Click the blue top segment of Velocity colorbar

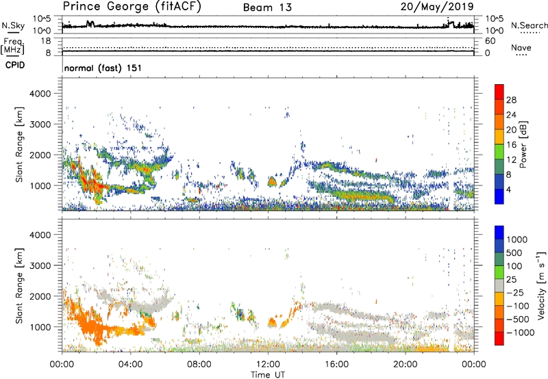tap(499, 233)
